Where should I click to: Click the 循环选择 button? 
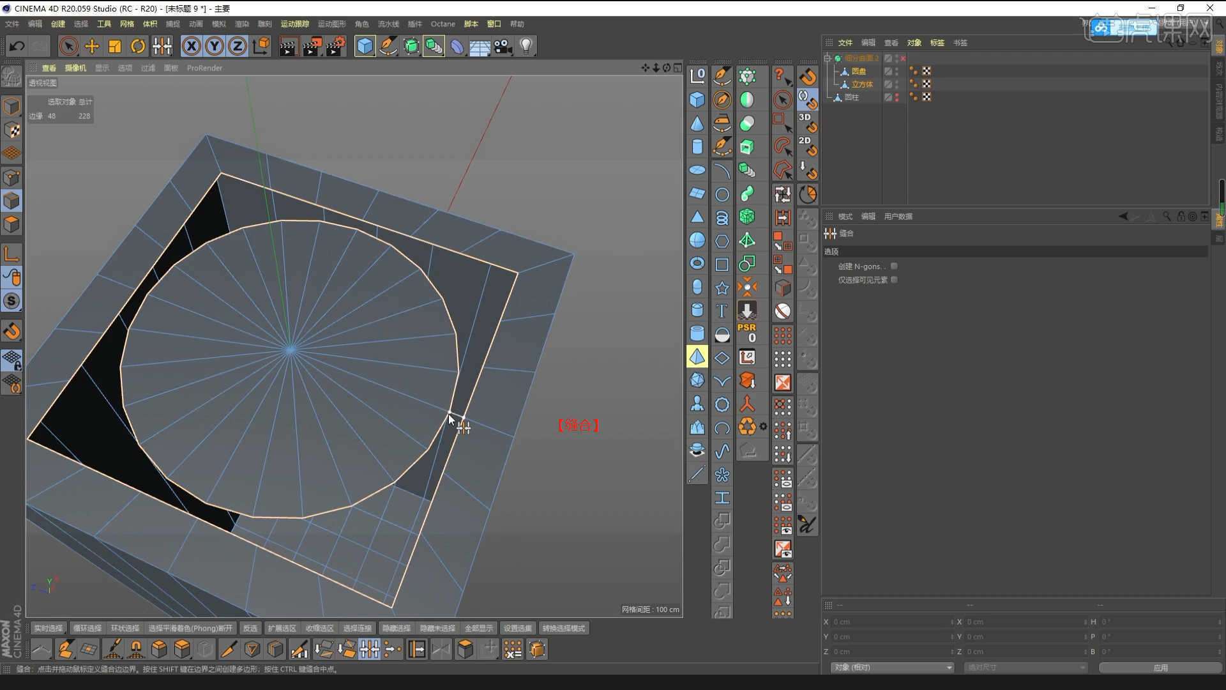pyautogui.click(x=87, y=628)
